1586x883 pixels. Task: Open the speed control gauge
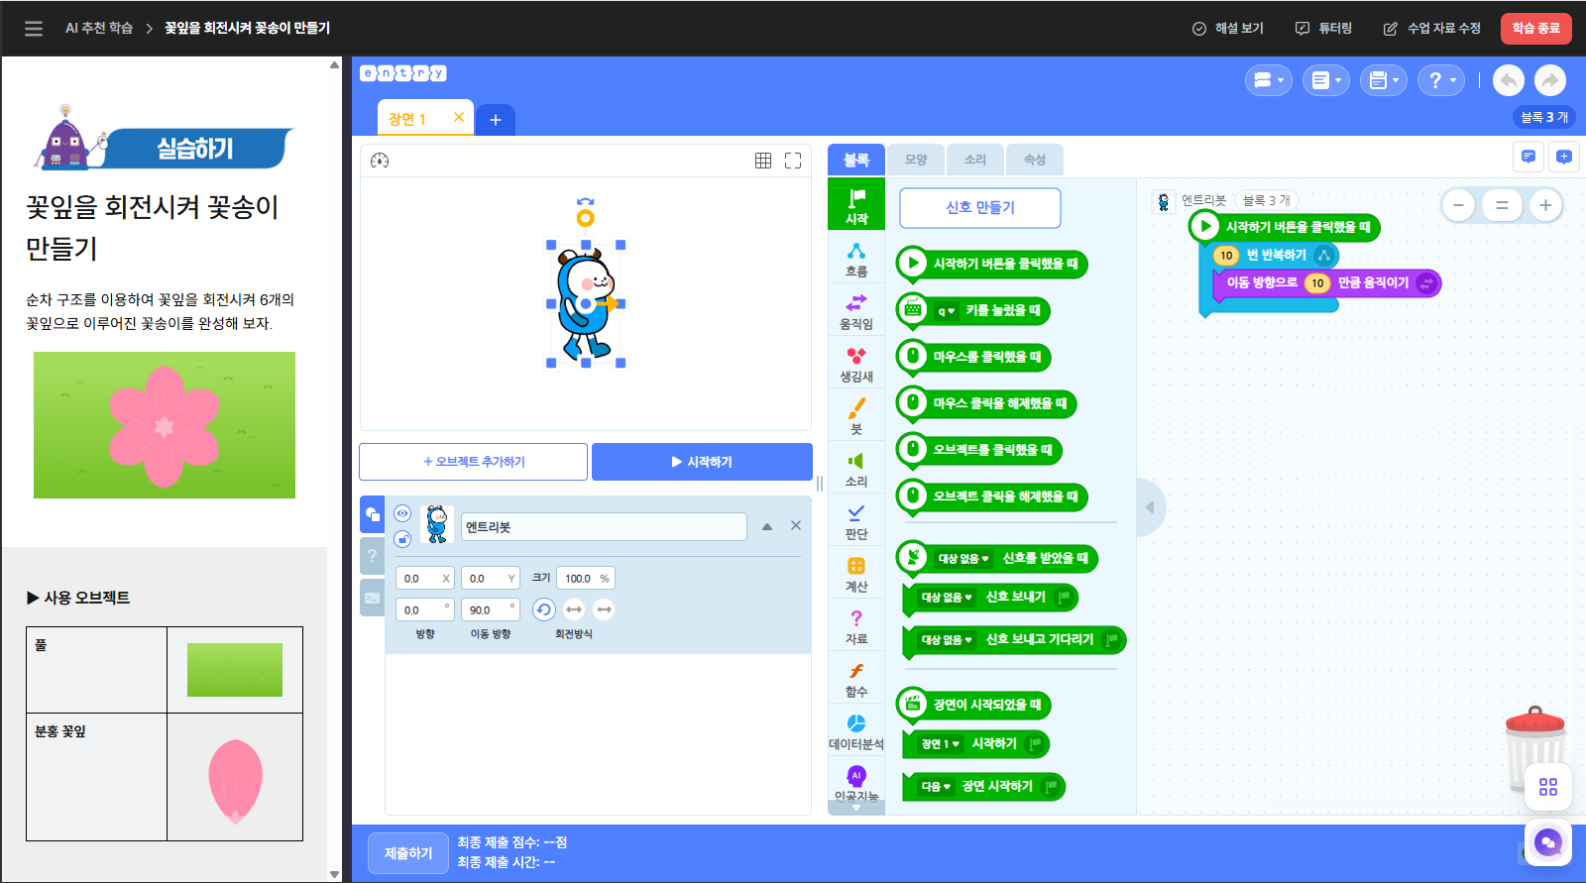(x=380, y=161)
